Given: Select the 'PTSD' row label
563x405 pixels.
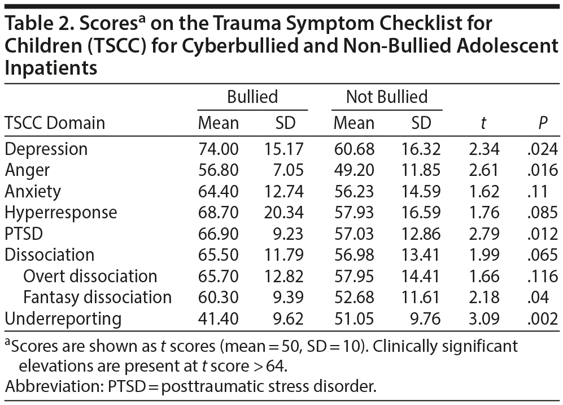Looking at the screenshot, I should (x=23, y=234).
